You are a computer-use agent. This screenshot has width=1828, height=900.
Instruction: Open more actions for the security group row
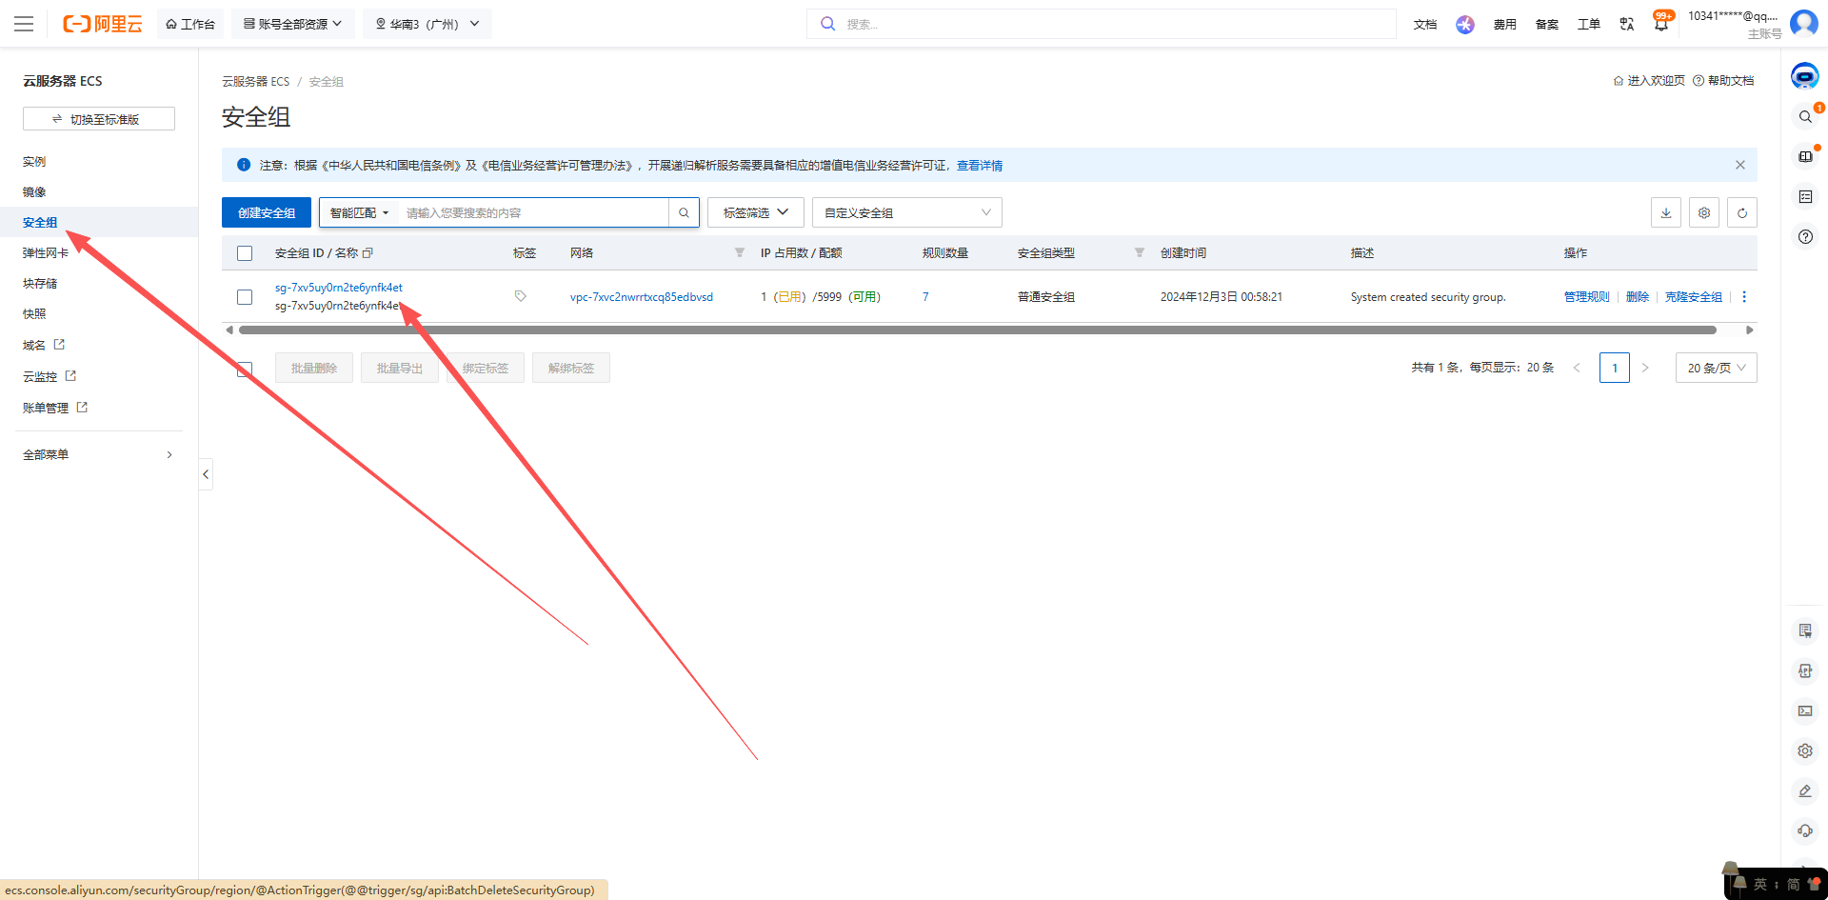point(1744,296)
